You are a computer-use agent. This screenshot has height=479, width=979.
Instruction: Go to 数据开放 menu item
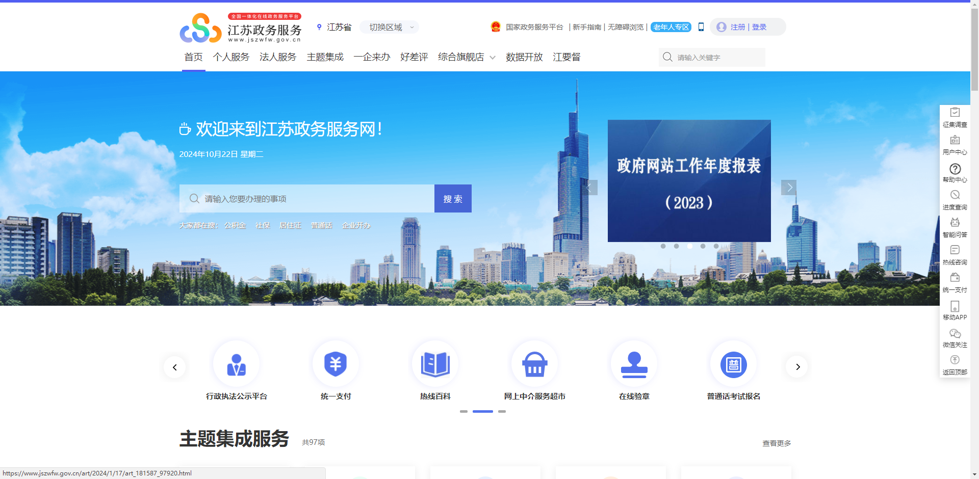pyautogui.click(x=524, y=57)
